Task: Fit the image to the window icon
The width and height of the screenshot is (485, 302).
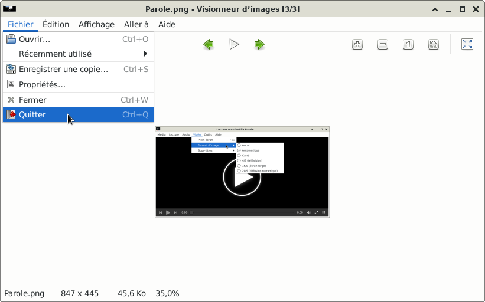Action: tap(434, 44)
